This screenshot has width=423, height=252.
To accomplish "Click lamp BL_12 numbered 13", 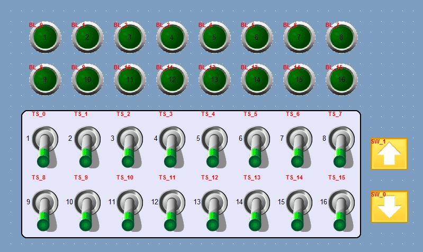I will (214, 79).
